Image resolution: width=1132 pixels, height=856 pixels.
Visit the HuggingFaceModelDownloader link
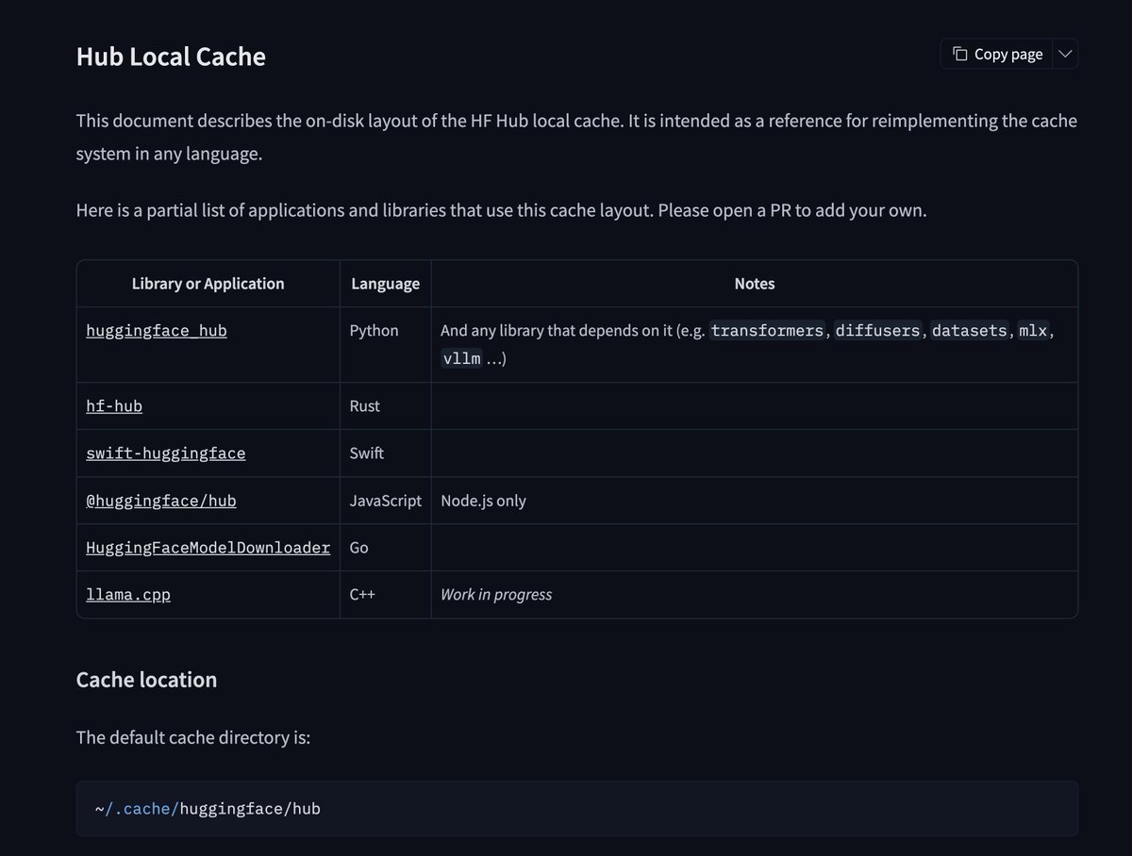tap(208, 548)
